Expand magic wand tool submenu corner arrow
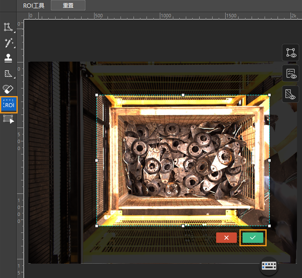The width and height of the screenshot is (302, 278). [x=14, y=47]
